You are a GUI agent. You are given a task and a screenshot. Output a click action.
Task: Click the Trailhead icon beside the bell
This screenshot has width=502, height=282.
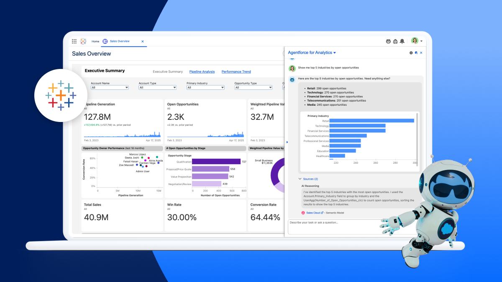pyautogui.click(x=395, y=41)
